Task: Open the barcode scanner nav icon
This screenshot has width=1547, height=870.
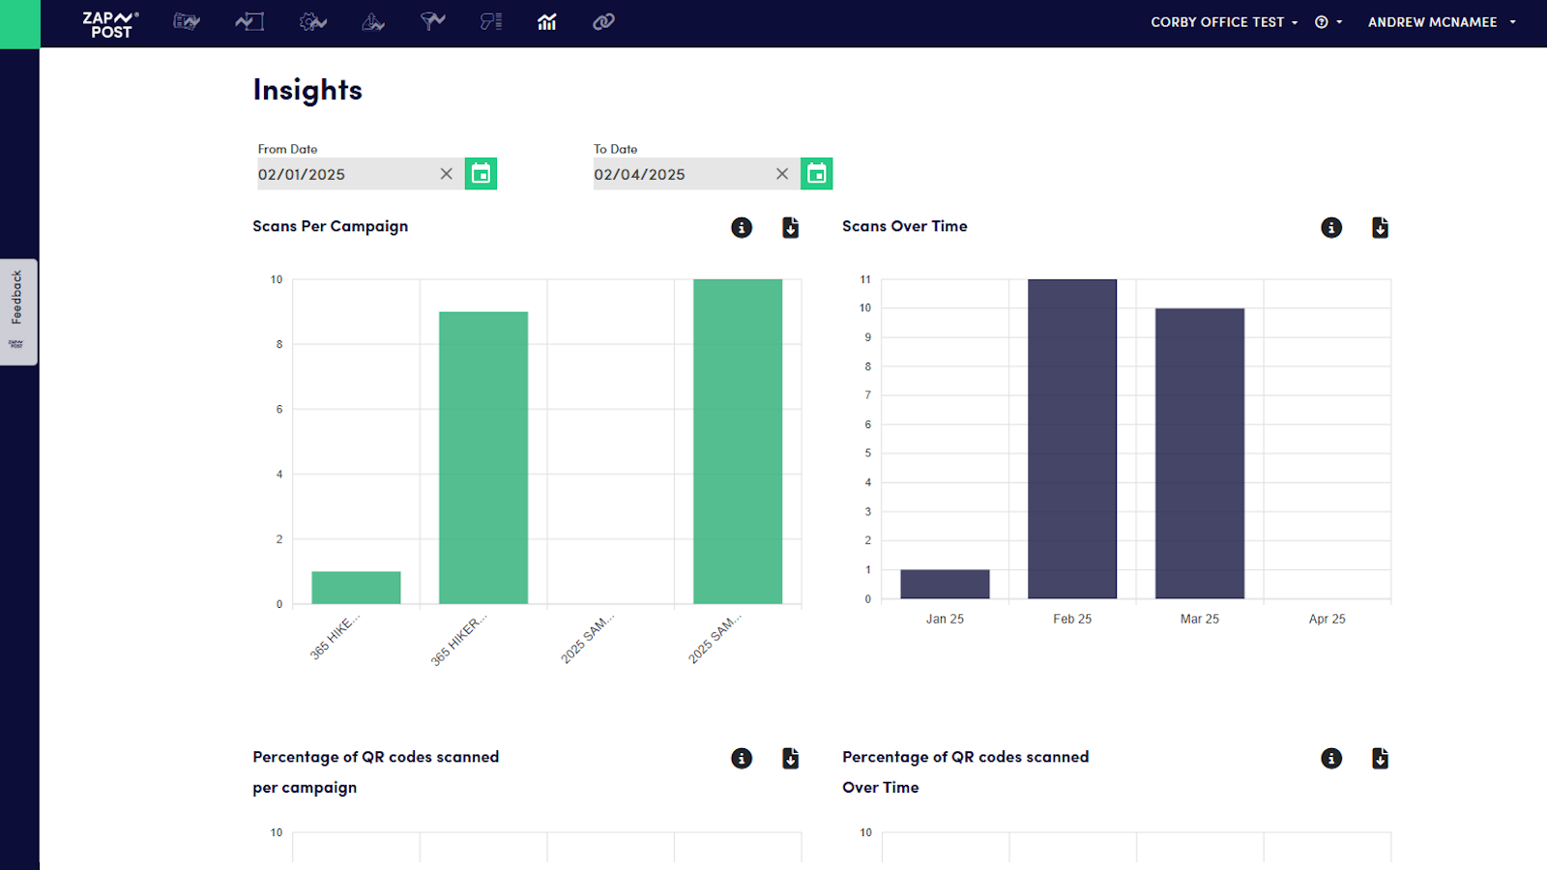Action: pos(491,22)
